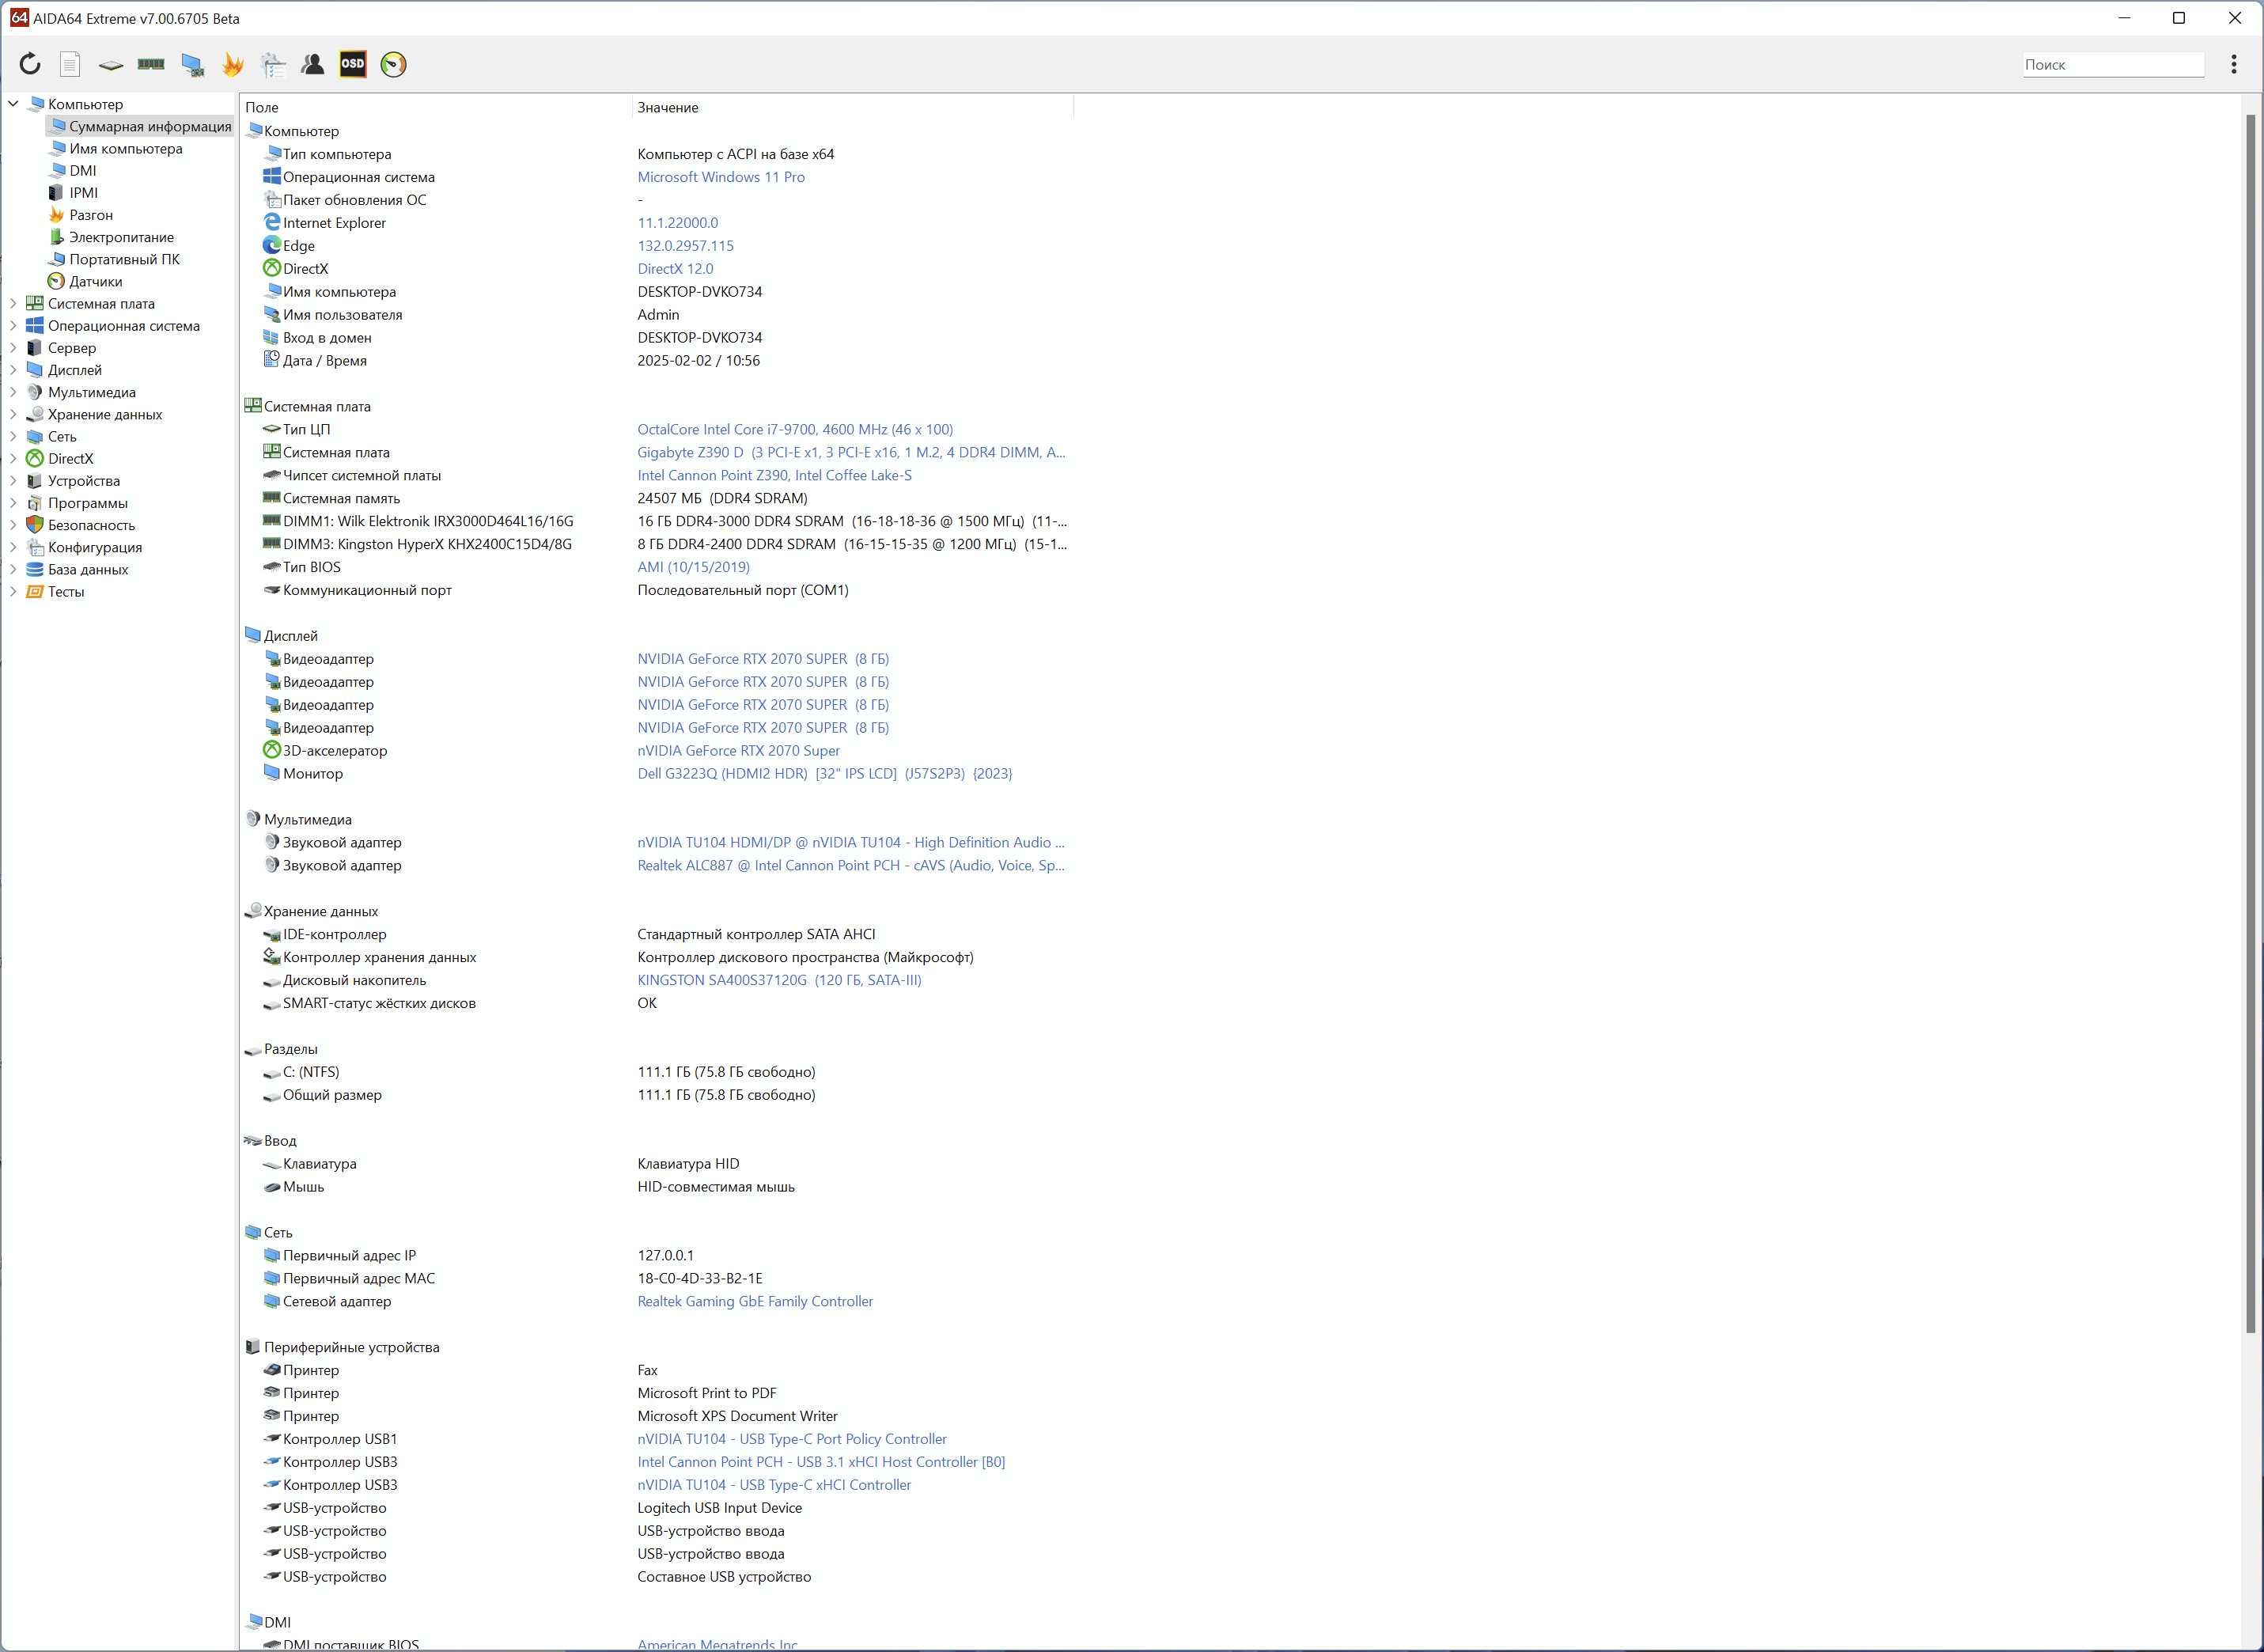Click the C: (NTFS) partition row
Screen dimensions: 2264x1652
pos(656,1072)
